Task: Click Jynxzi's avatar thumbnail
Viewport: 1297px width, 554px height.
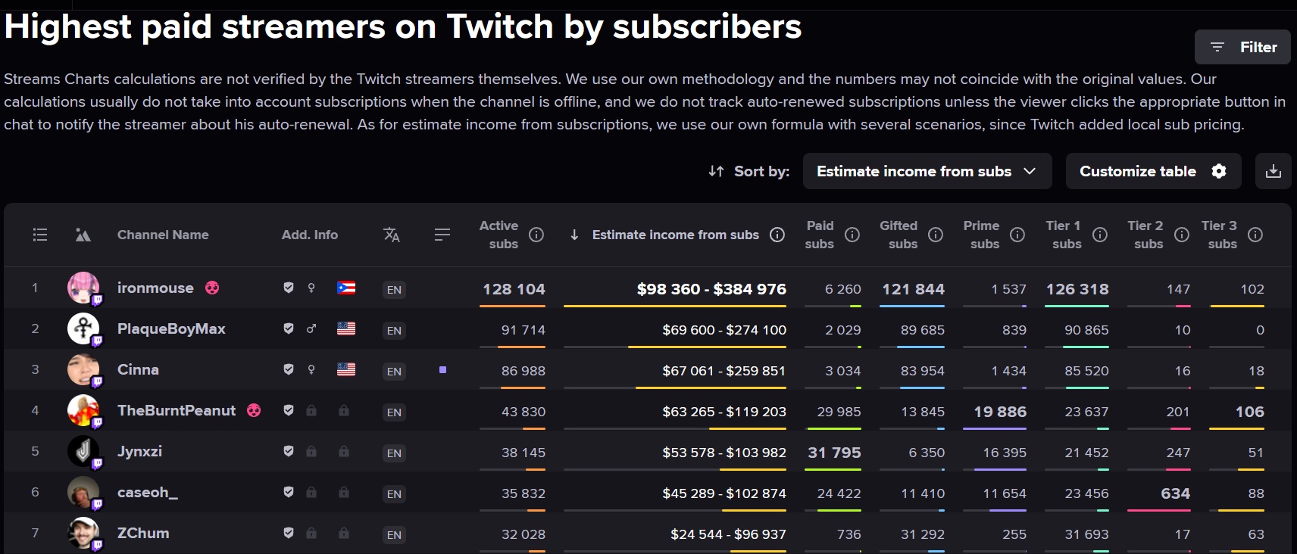Action: pos(83,451)
